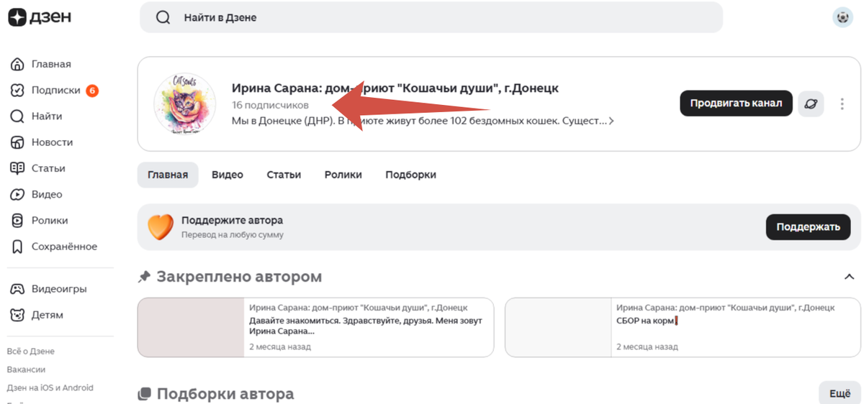Viewport: 864px width, 404px height.
Task: Open Видеоигры in the sidebar
Action: (x=58, y=289)
